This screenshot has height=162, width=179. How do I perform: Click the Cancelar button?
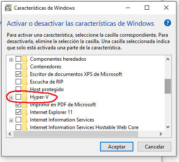pyautogui.click(x=155, y=147)
